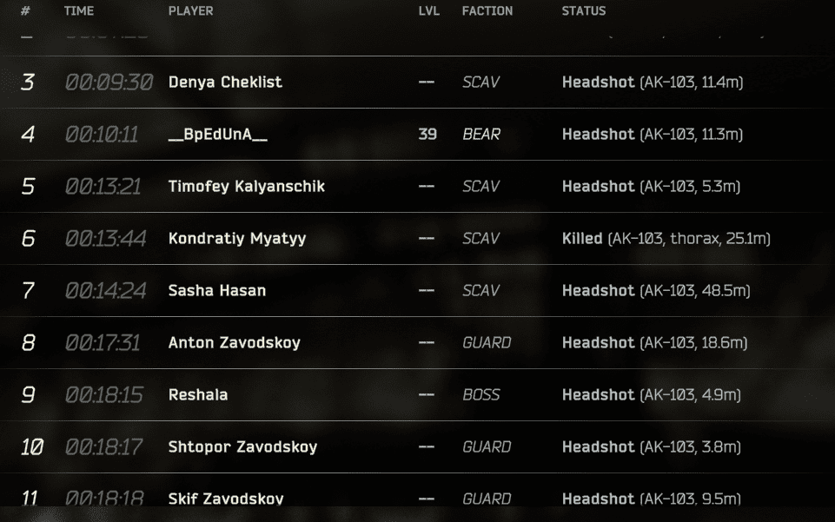Click Sasha Hasan in the kill list
The width and height of the screenshot is (835, 522).
(216, 291)
